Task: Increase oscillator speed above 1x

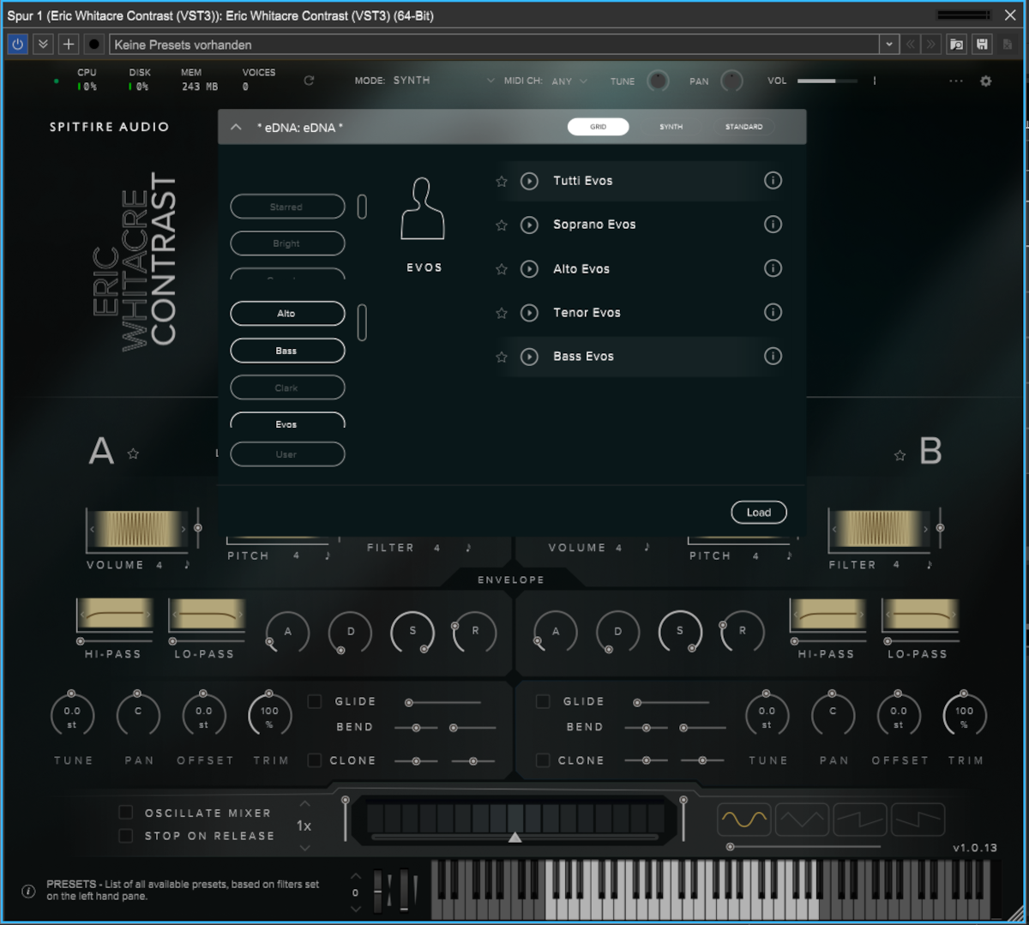Action: pos(304,804)
